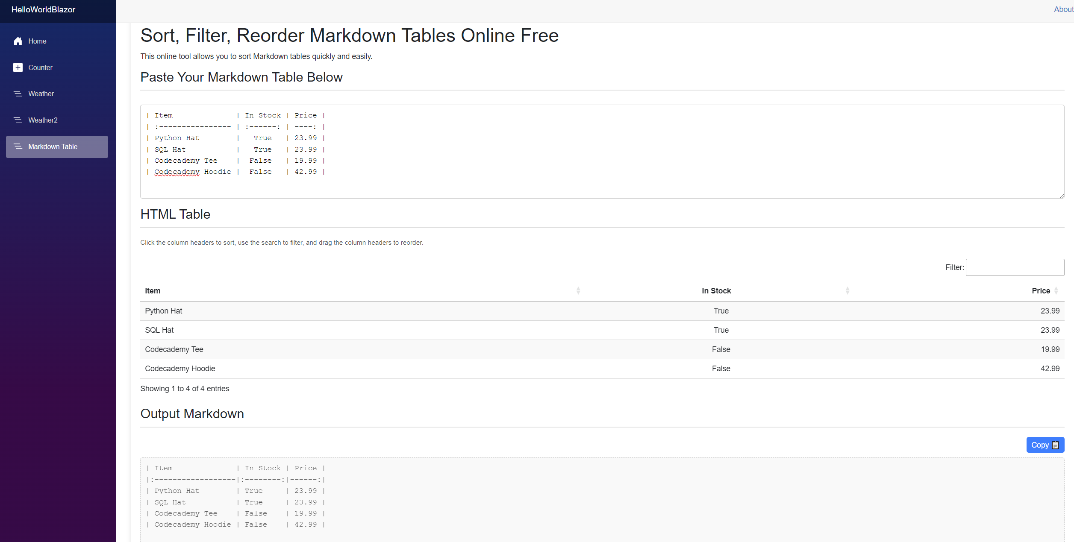Open the Counter page link

coord(40,67)
